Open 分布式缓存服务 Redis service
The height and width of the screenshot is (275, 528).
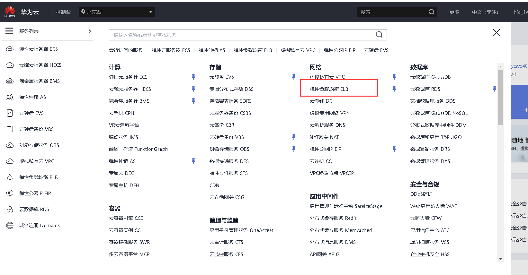[x=333, y=218]
